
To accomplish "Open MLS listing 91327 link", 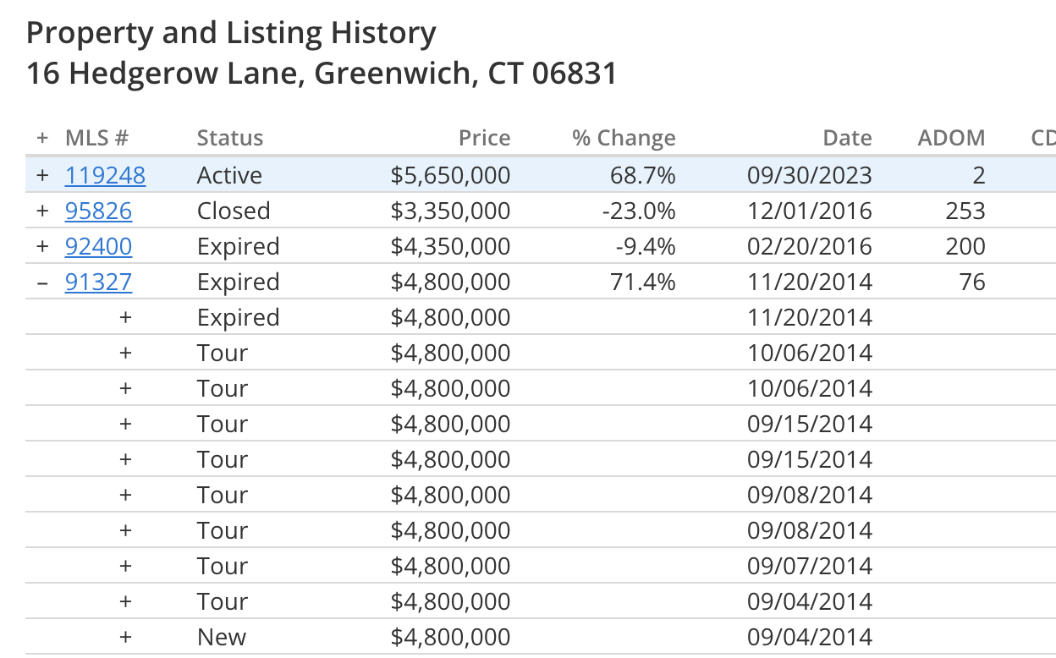I will (98, 282).
